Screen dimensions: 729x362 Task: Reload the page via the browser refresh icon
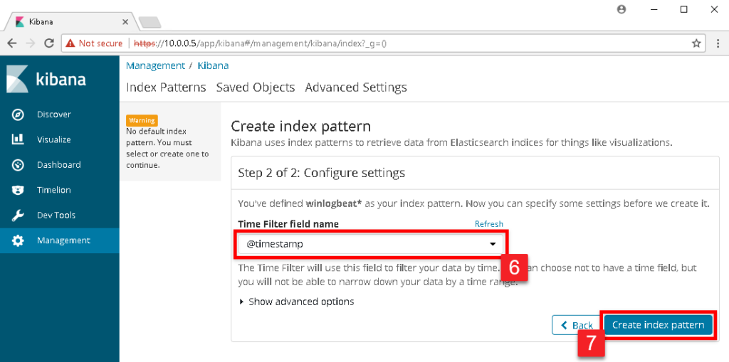[x=49, y=43]
